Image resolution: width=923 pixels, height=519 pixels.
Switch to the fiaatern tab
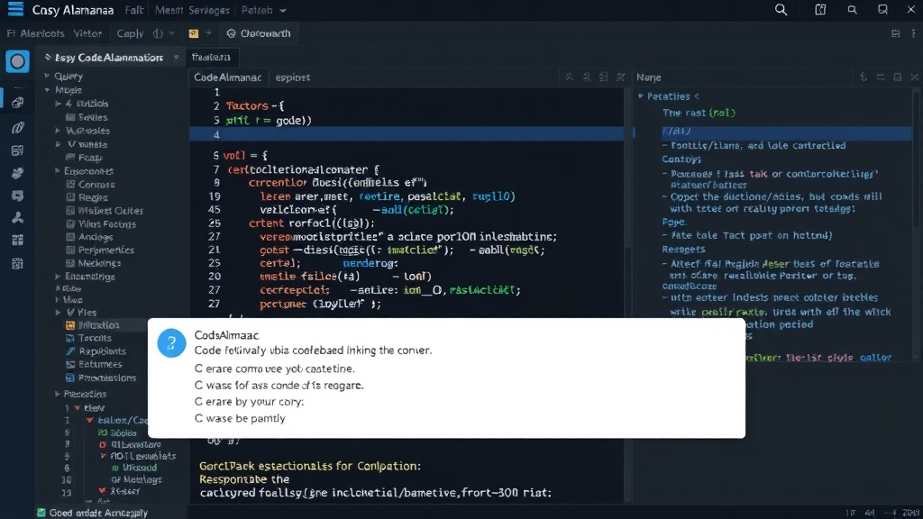click(x=211, y=57)
